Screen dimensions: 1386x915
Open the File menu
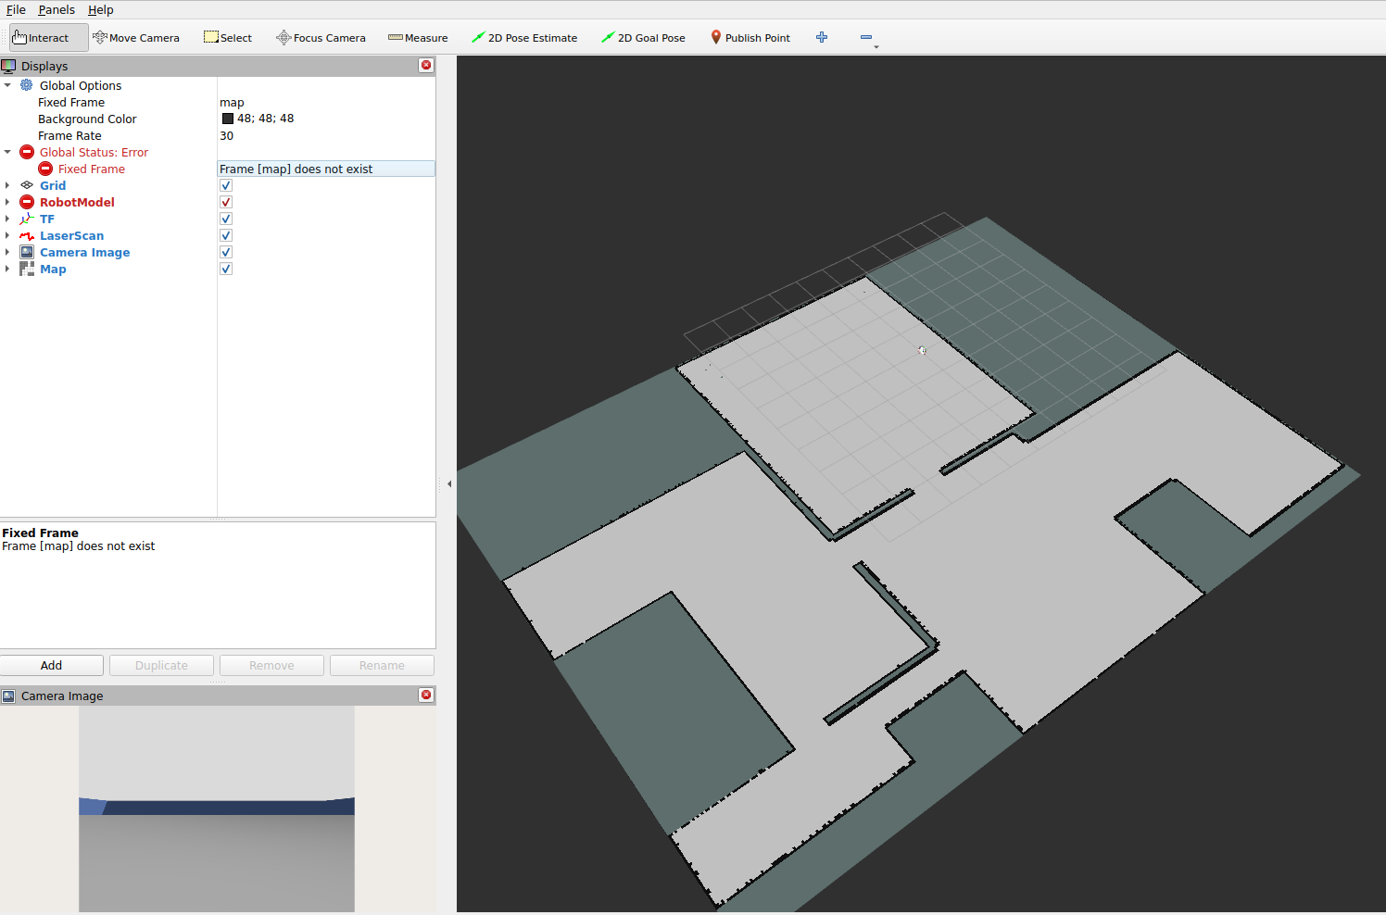point(16,9)
